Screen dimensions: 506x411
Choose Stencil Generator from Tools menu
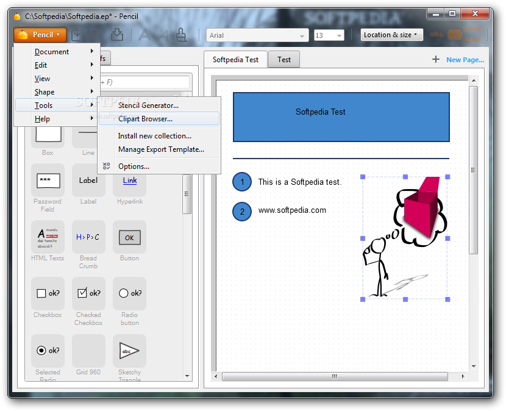click(x=159, y=105)
